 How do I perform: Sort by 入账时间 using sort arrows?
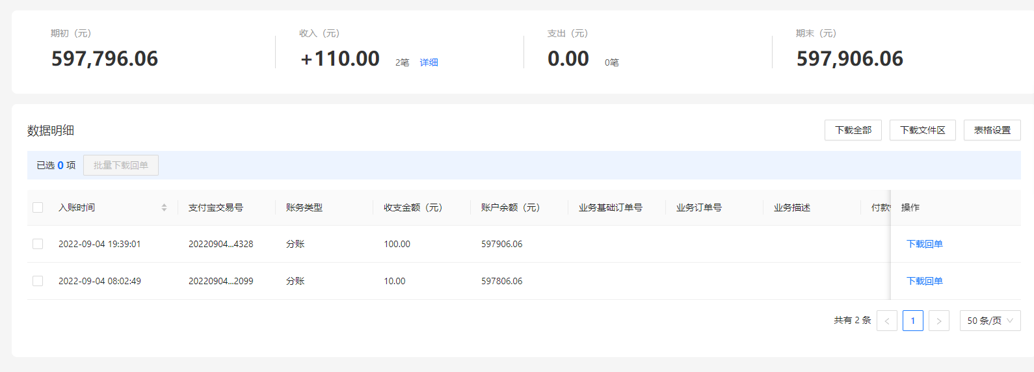pos(164,207)
